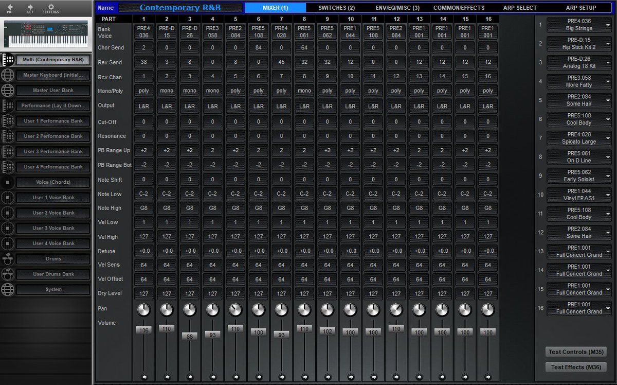Open the Big Strings voice dropdown

tap(579, 25)
